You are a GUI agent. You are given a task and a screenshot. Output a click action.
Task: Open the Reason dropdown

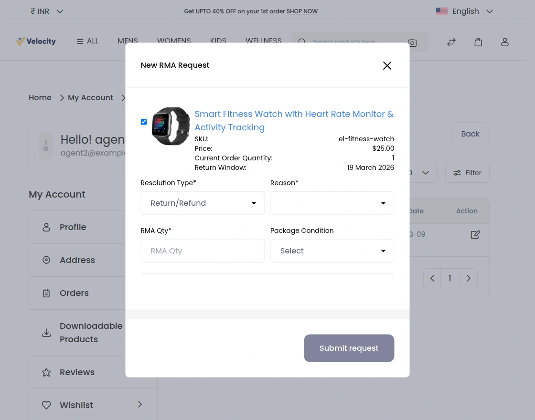pyautogui.click(x=332, y=203)
